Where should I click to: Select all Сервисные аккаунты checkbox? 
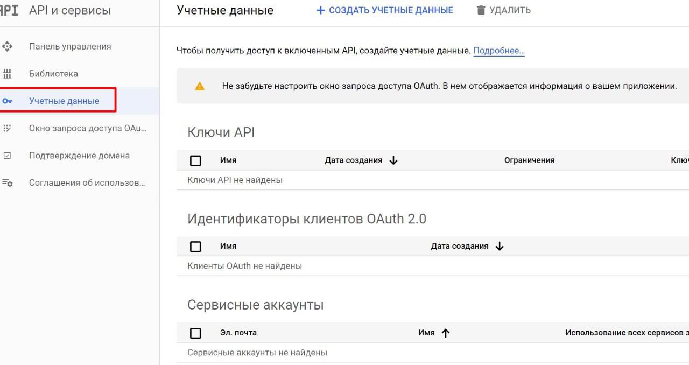196,333
